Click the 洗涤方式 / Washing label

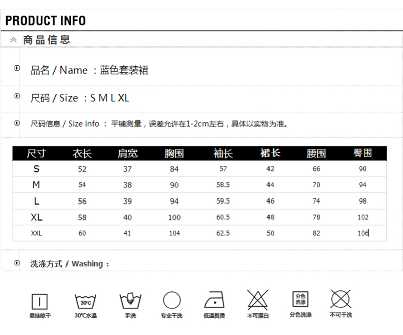[x=70, y=264]
